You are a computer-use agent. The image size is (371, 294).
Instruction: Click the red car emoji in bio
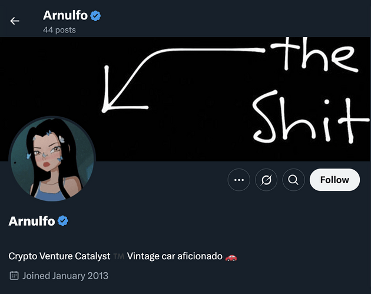[x=231, y=257]
